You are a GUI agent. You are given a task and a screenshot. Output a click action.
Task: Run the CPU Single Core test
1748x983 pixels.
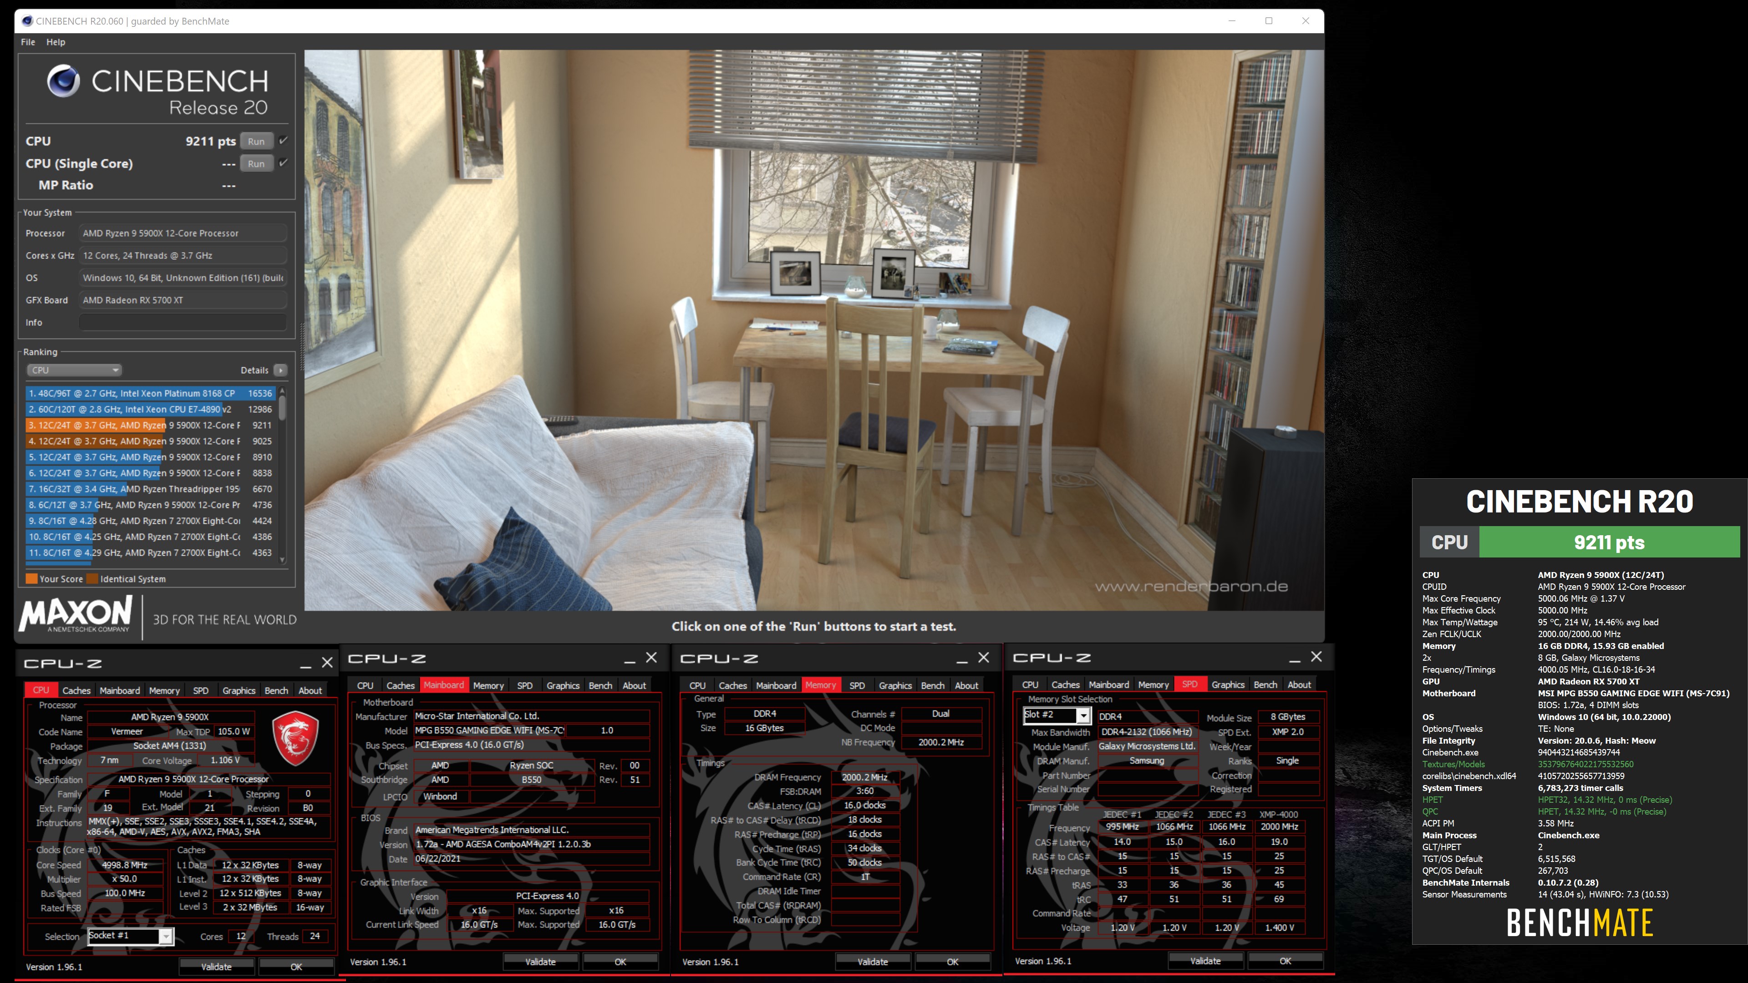point(256,163)
